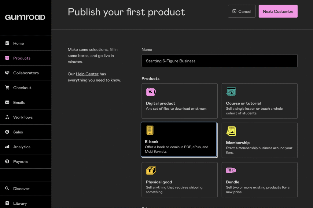
Task: View Sales via the dollar coin icon
Action: [7, 132]
